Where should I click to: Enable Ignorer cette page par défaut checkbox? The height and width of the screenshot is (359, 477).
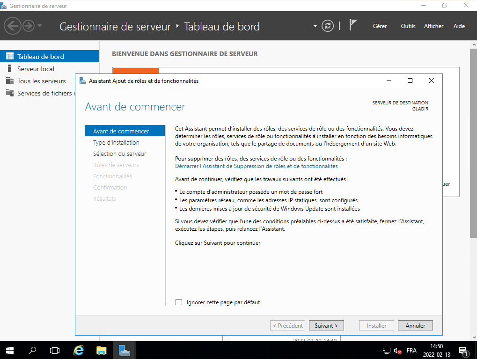179,302
